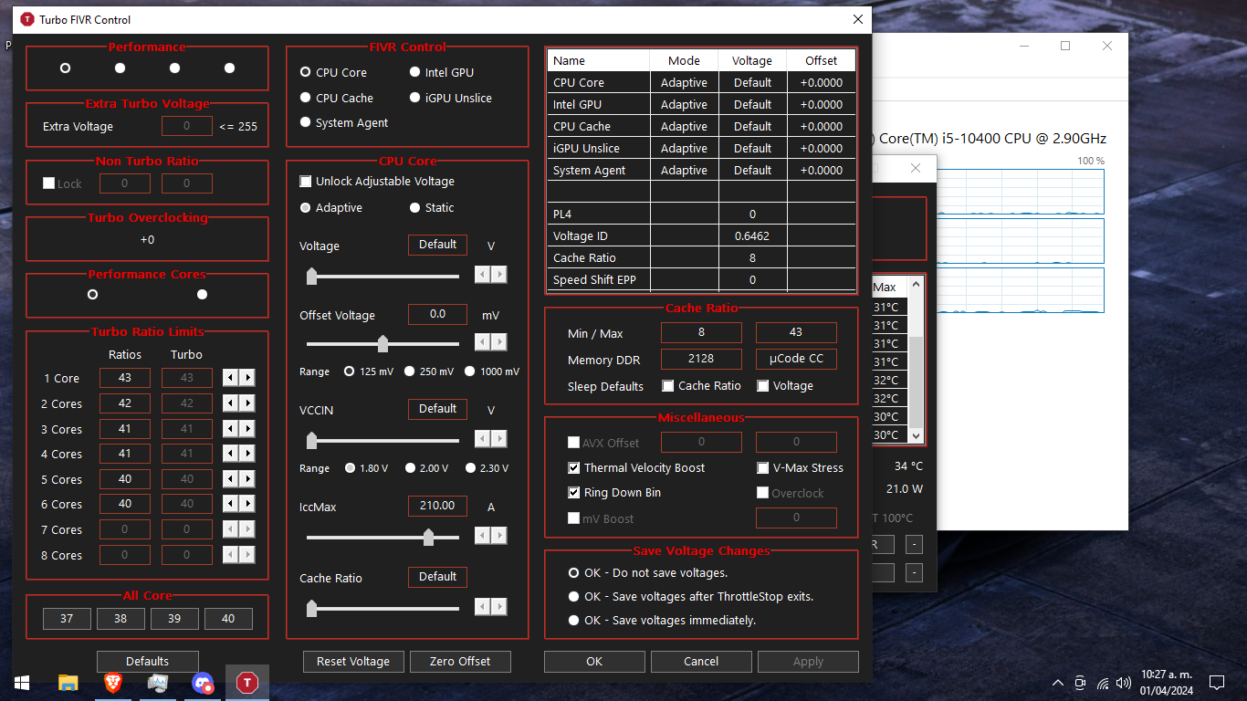Edit the Cache Ratio Max field
The image size is (1247, 701).
796,332
